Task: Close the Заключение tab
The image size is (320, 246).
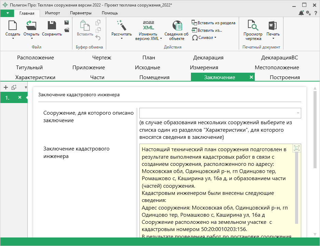Action: pyautogui.click(x=251, y=77)
